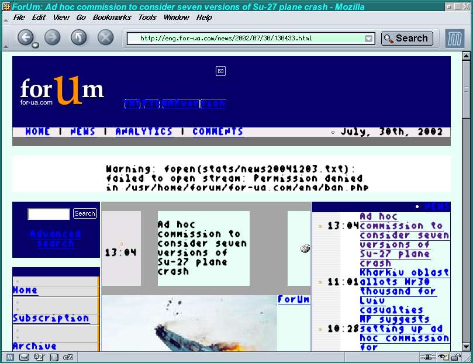This screenshot has height=363, width=473.
Task: Toggle the online/offline connection icon
Action: [x=429, y=357]
